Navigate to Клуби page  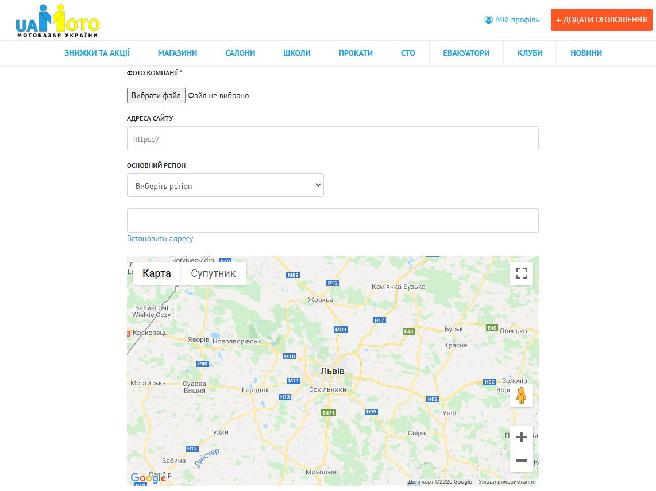coord(530,53)
